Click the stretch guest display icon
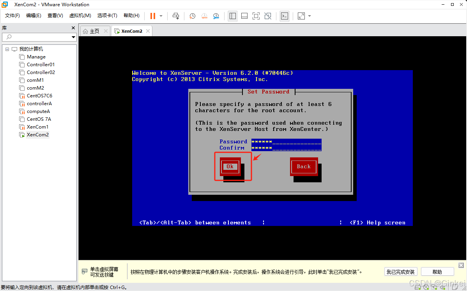 click(301, 16)
